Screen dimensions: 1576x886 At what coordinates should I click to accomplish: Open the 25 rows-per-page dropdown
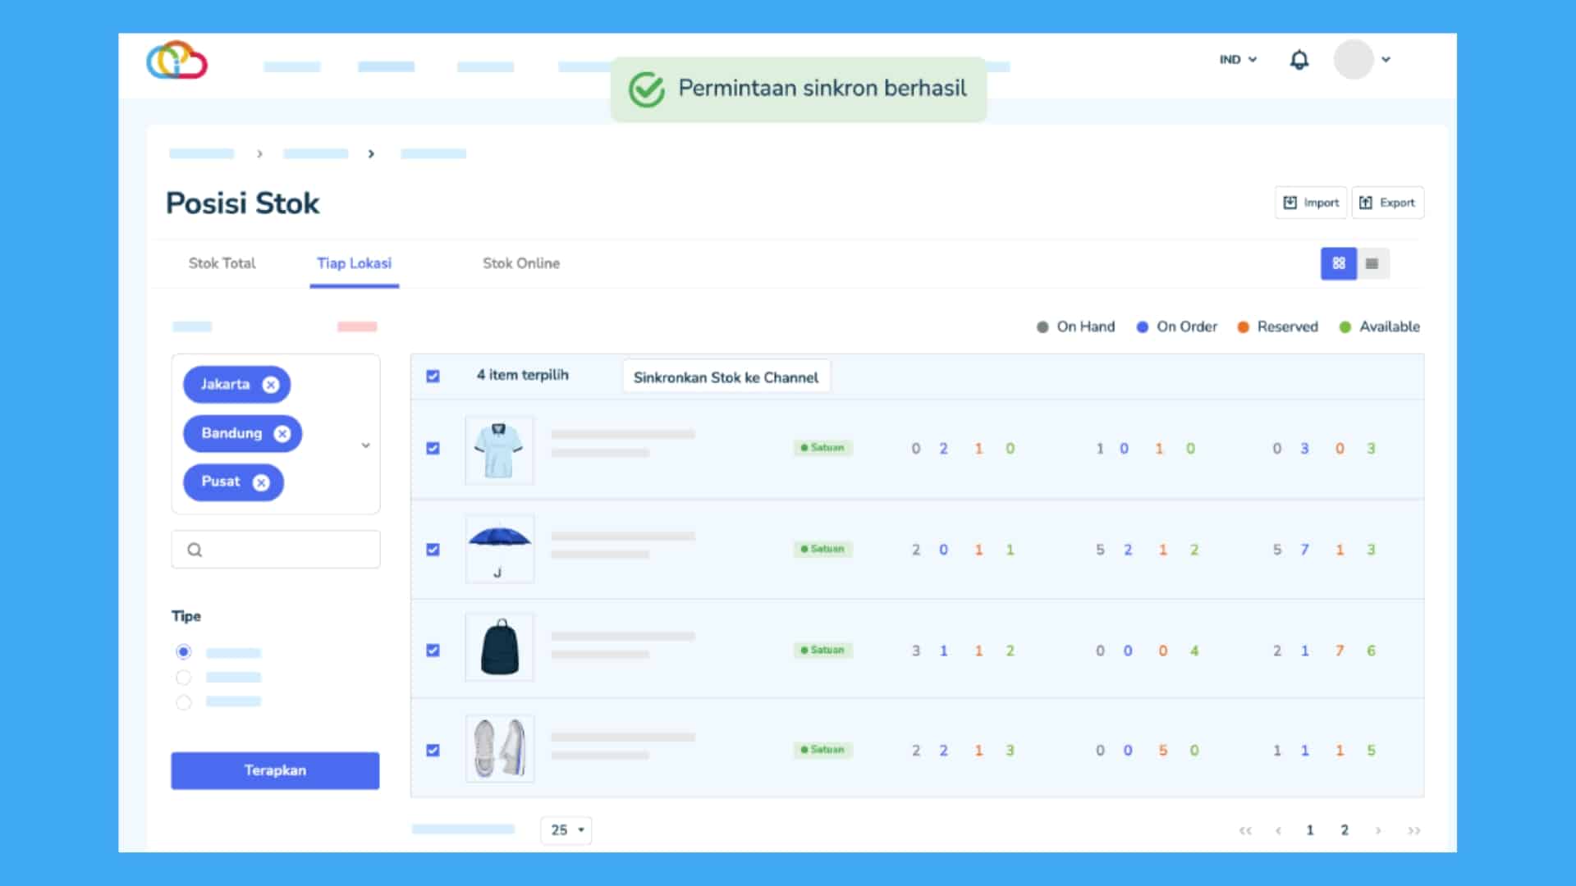[566, 830]
